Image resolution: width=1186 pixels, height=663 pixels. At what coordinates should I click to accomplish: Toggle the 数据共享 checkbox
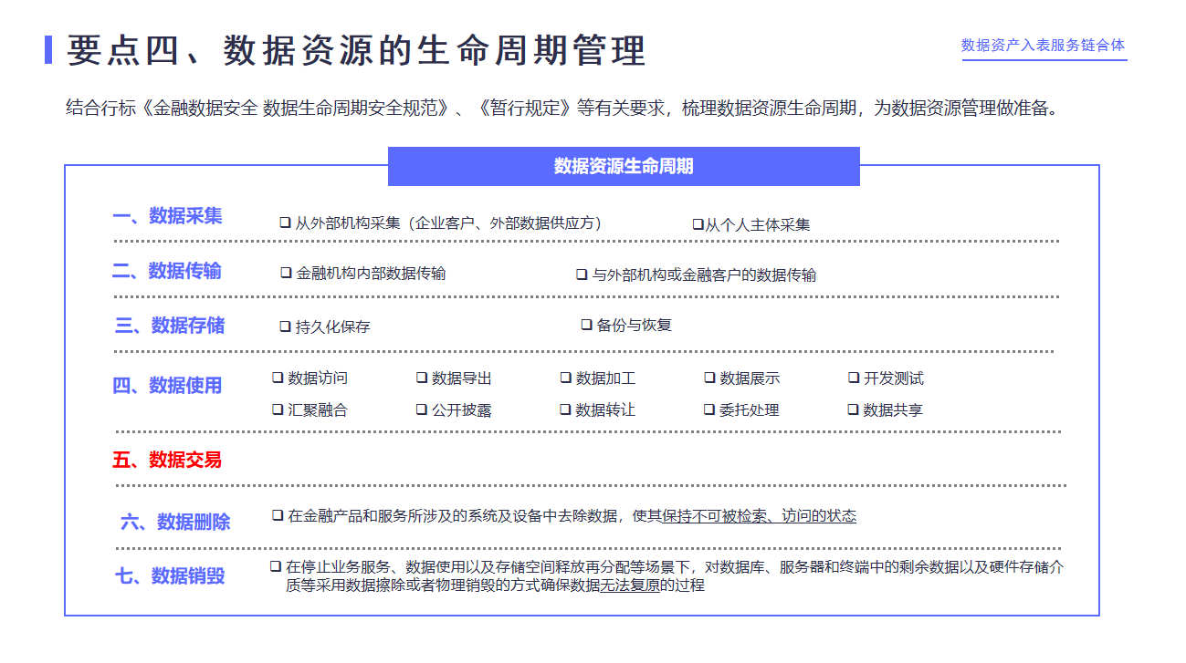click(854, 409)
